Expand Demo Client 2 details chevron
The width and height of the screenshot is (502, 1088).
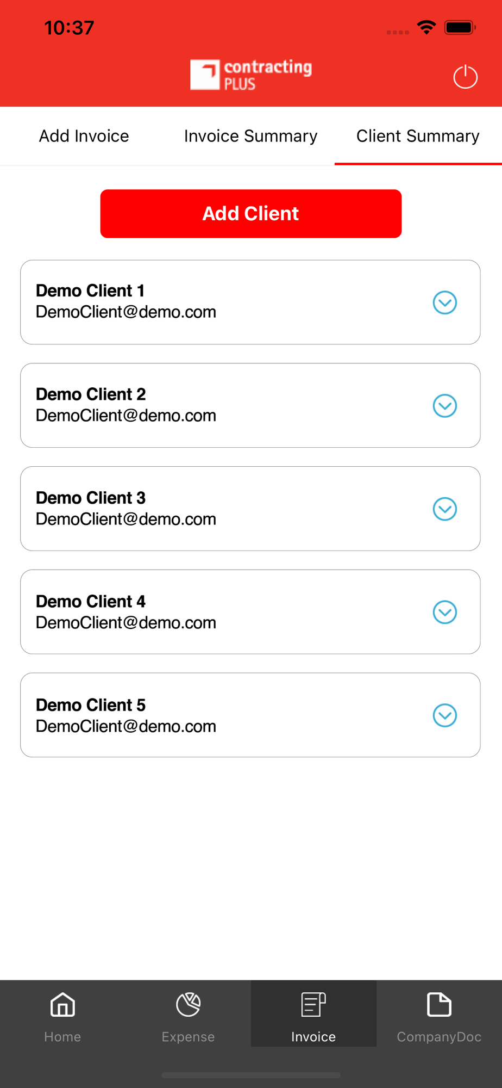[x=444, y=406]
